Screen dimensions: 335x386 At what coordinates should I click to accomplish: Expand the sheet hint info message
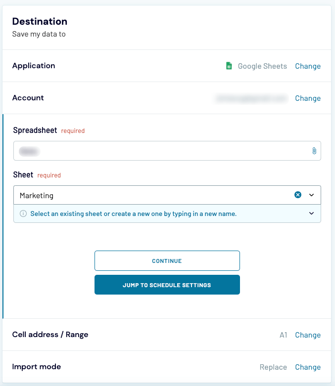(x=312, y=213)
